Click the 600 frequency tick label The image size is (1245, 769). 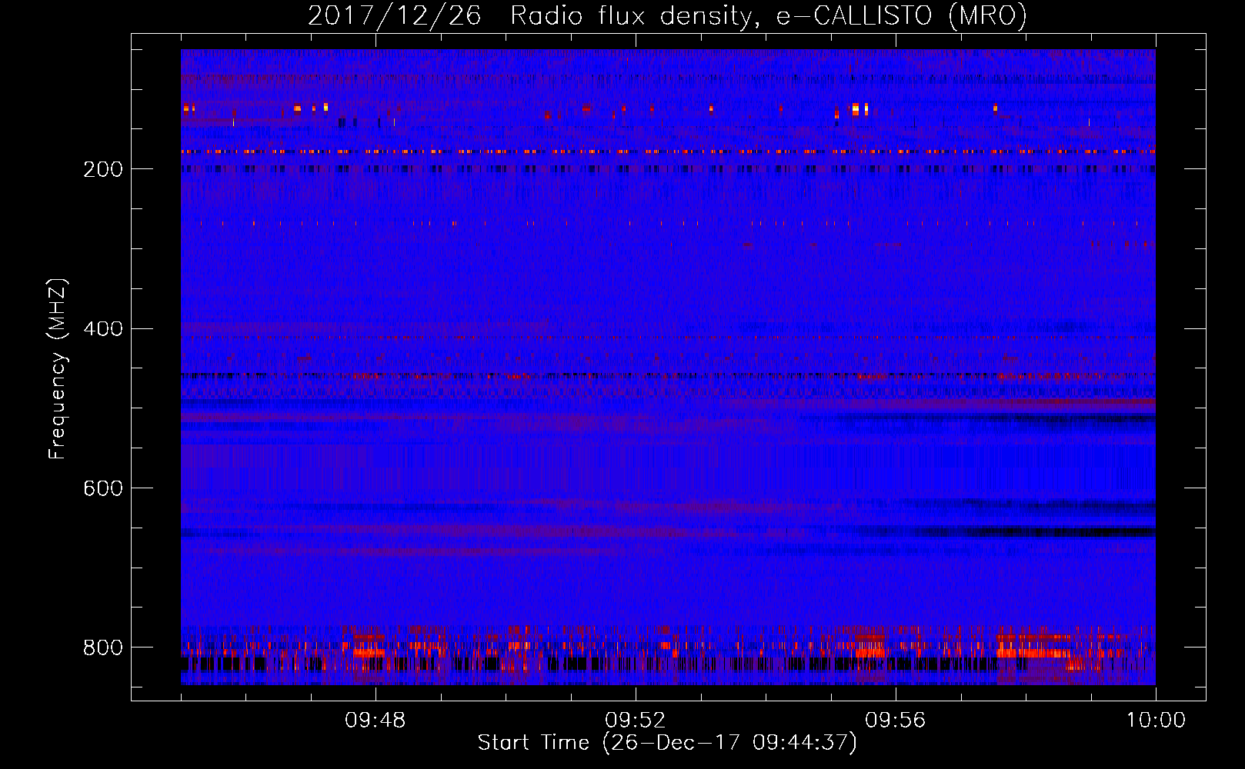(103, 488)
